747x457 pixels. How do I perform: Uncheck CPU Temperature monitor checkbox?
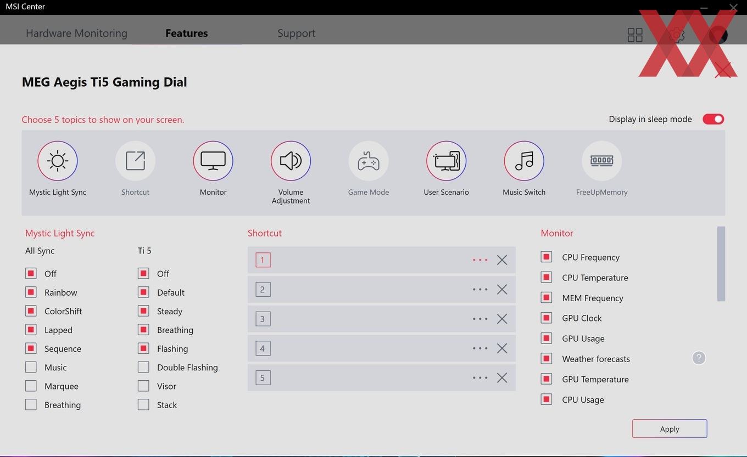tap(546, 277)
